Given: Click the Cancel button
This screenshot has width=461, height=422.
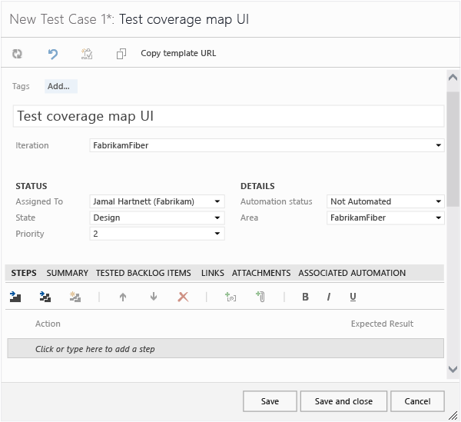Looking at the screenshot, I should [x=417, y=401].
